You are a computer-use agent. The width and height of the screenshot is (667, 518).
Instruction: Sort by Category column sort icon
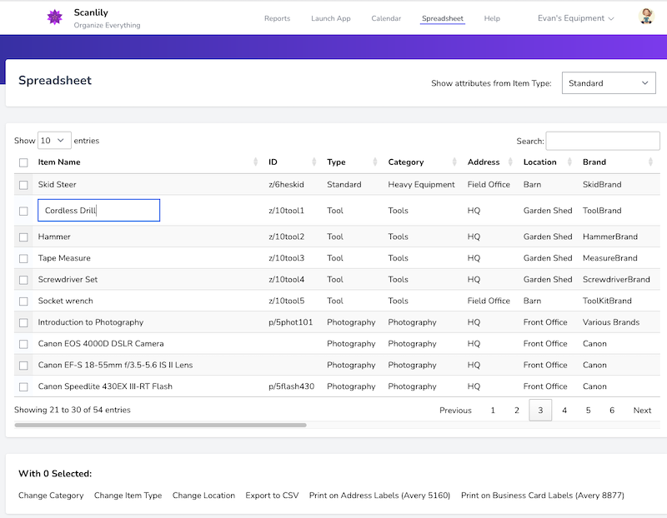[x=455, y=162]
